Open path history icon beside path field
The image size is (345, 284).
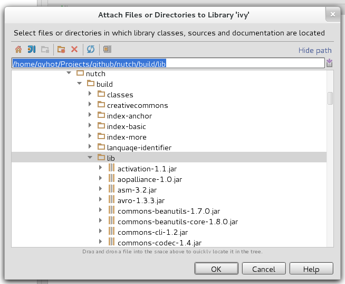(329, 63)
